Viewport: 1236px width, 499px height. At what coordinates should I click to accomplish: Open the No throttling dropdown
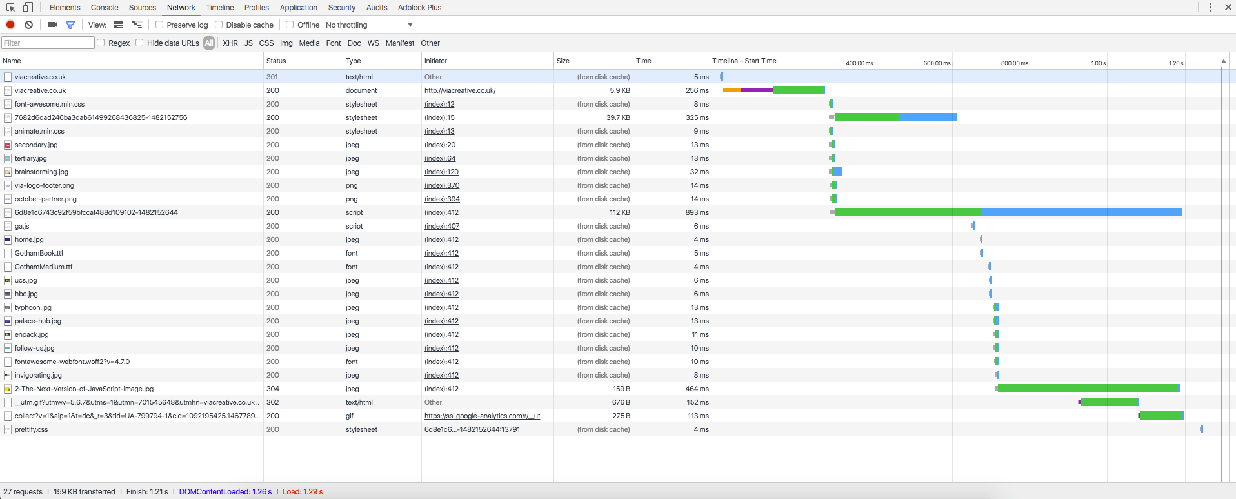[369, 25]
